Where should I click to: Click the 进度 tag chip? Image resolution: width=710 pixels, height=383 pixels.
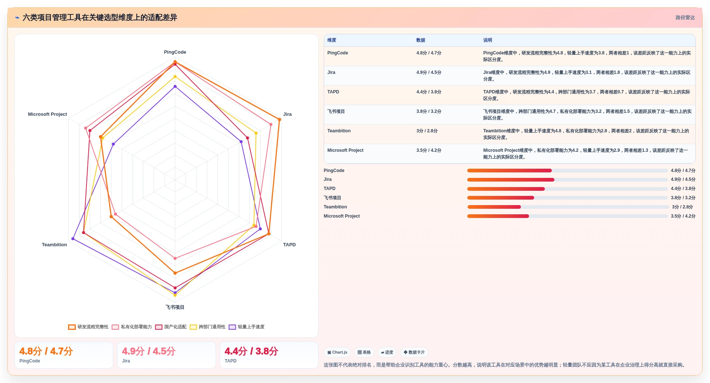click(387, 352)
